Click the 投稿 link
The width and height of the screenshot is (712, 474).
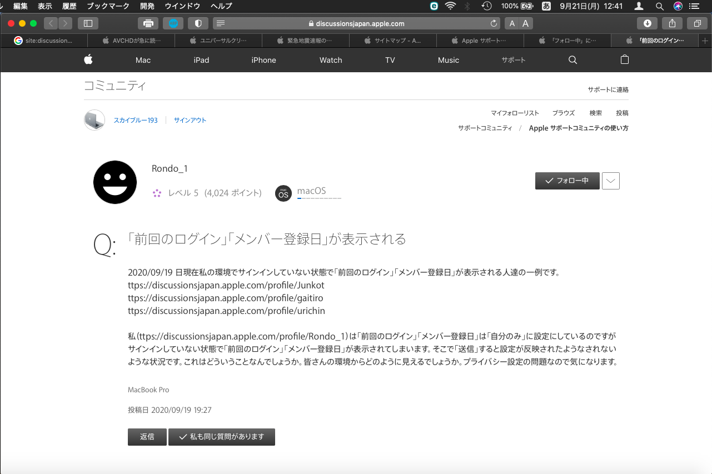(623, 113)
